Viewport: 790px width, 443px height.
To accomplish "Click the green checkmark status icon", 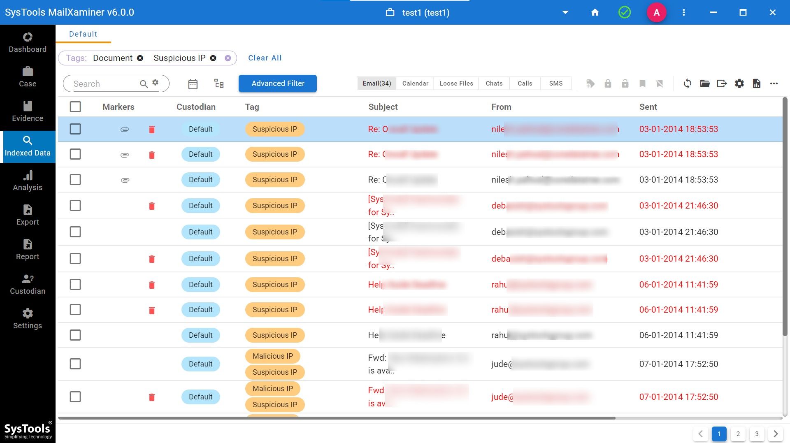I will (625, 12).
